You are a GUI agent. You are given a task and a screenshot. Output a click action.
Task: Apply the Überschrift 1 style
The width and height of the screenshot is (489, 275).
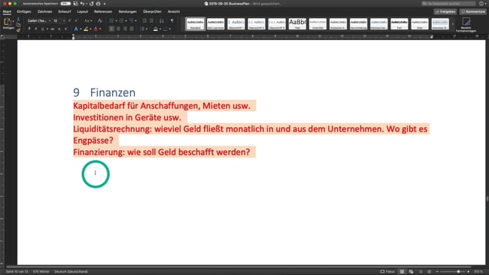236,24
